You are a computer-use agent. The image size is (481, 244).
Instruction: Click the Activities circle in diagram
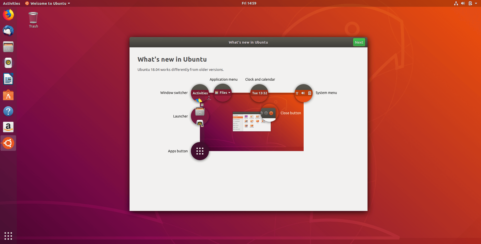pos(200,93)
